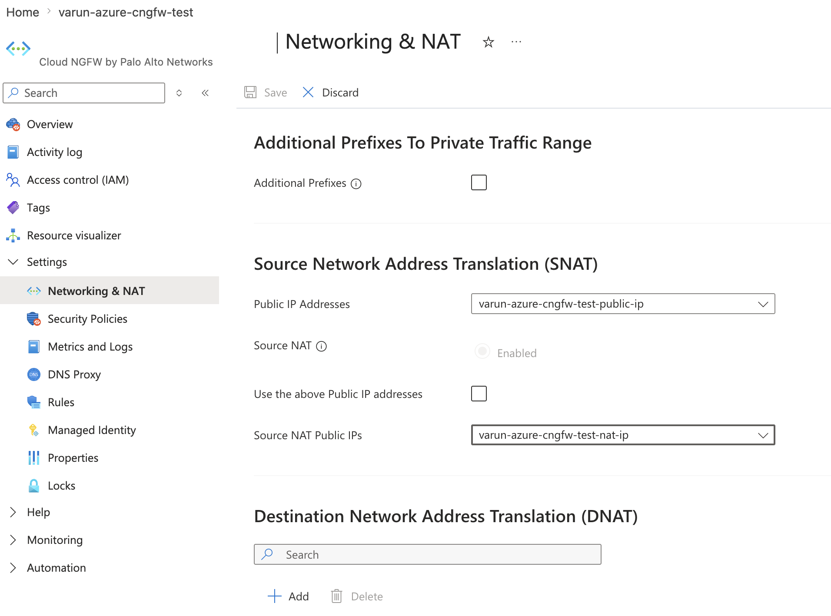Open Security Policies in the sidebar
This screenshot has height=616, width=831.
[87, 319]
